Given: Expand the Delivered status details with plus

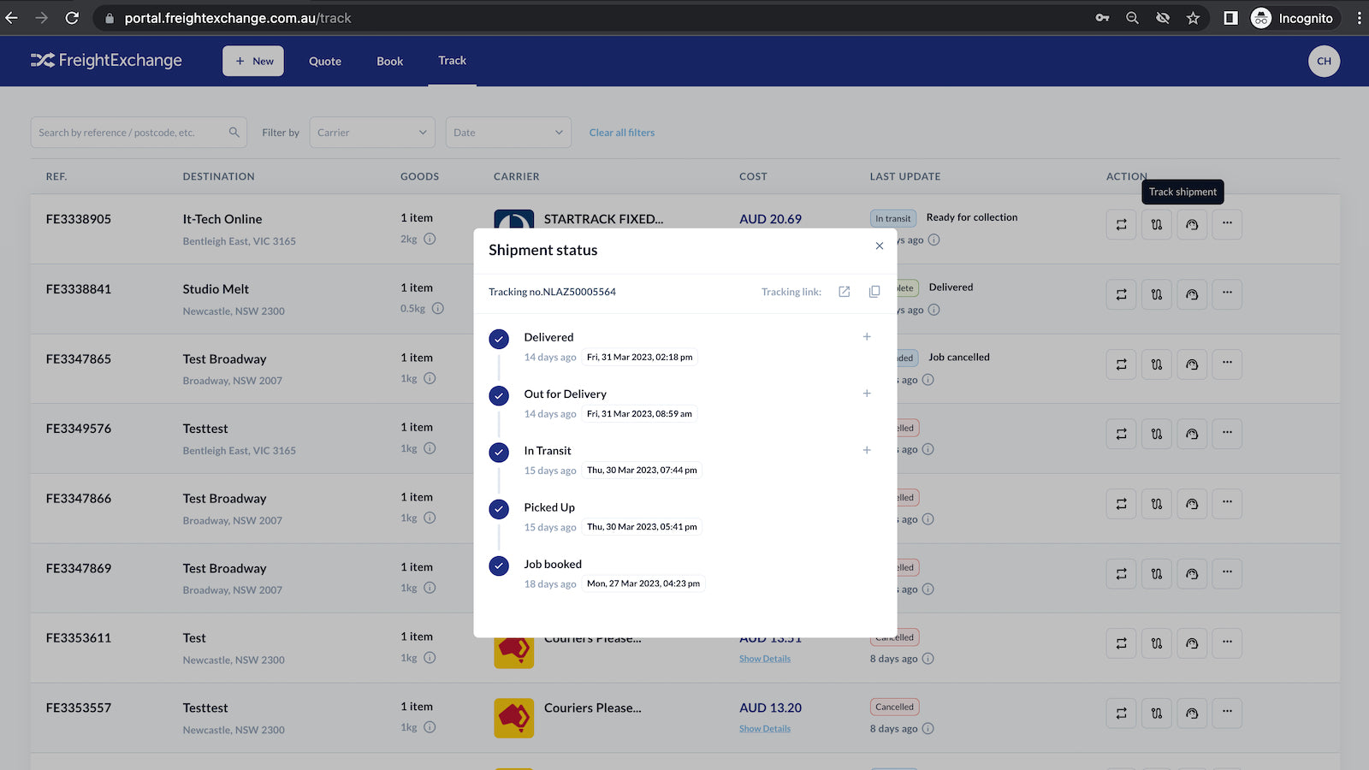Looking at the screenshot, I should coord(867,336).
